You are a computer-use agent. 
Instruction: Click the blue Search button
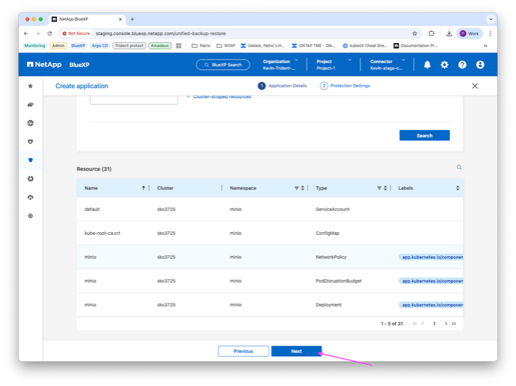pyautogui.click(x=425, y=135)
